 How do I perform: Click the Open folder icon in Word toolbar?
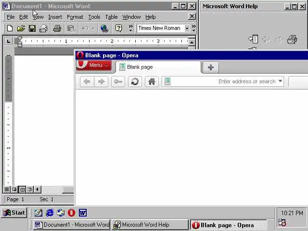(x=21, y=28)
